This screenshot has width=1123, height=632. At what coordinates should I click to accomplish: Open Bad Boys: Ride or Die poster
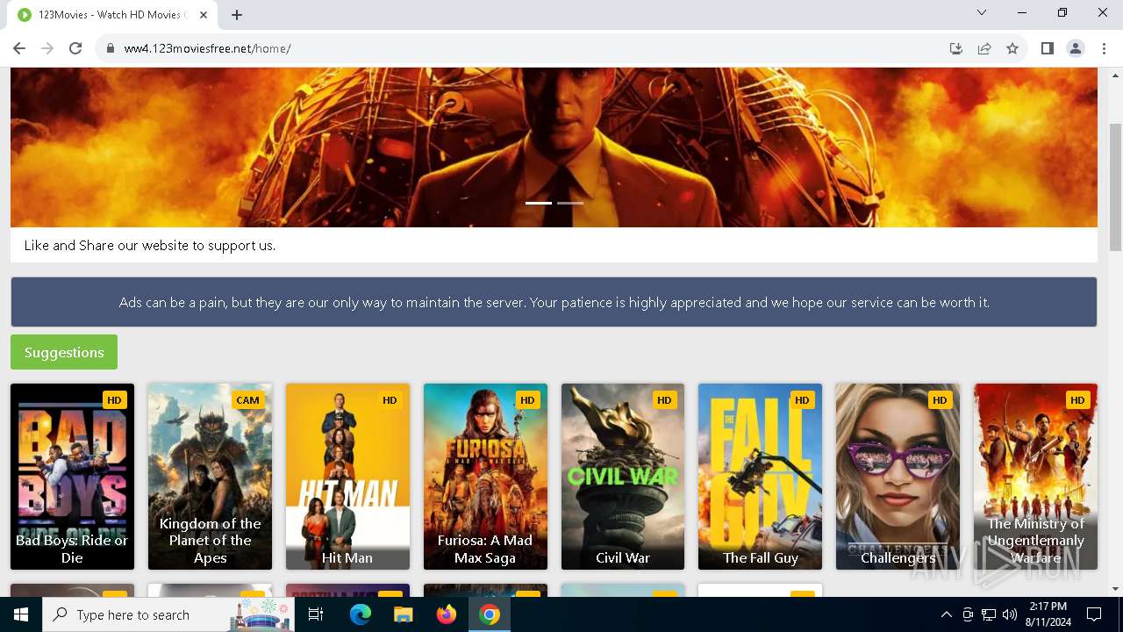(x=72, y=477)
